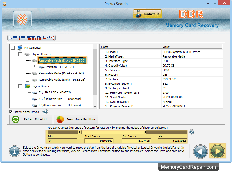
Task: Collapse the Logical Drives node
Action: point(20,86)
